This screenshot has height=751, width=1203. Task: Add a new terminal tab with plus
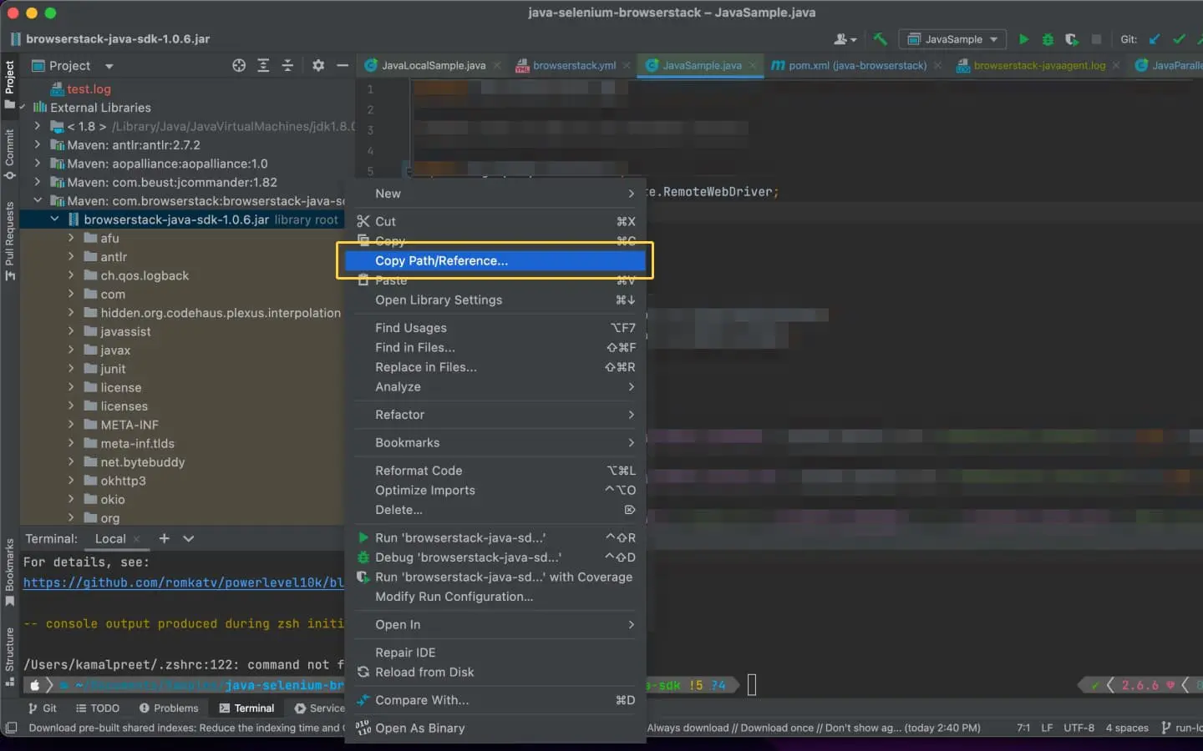click(x=165, y=538)
